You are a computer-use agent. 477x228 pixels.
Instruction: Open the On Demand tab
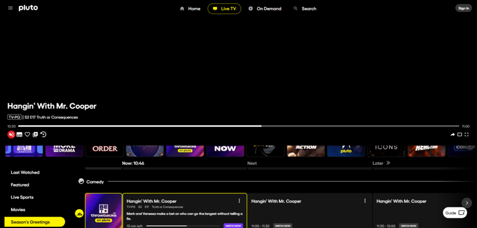265,9
